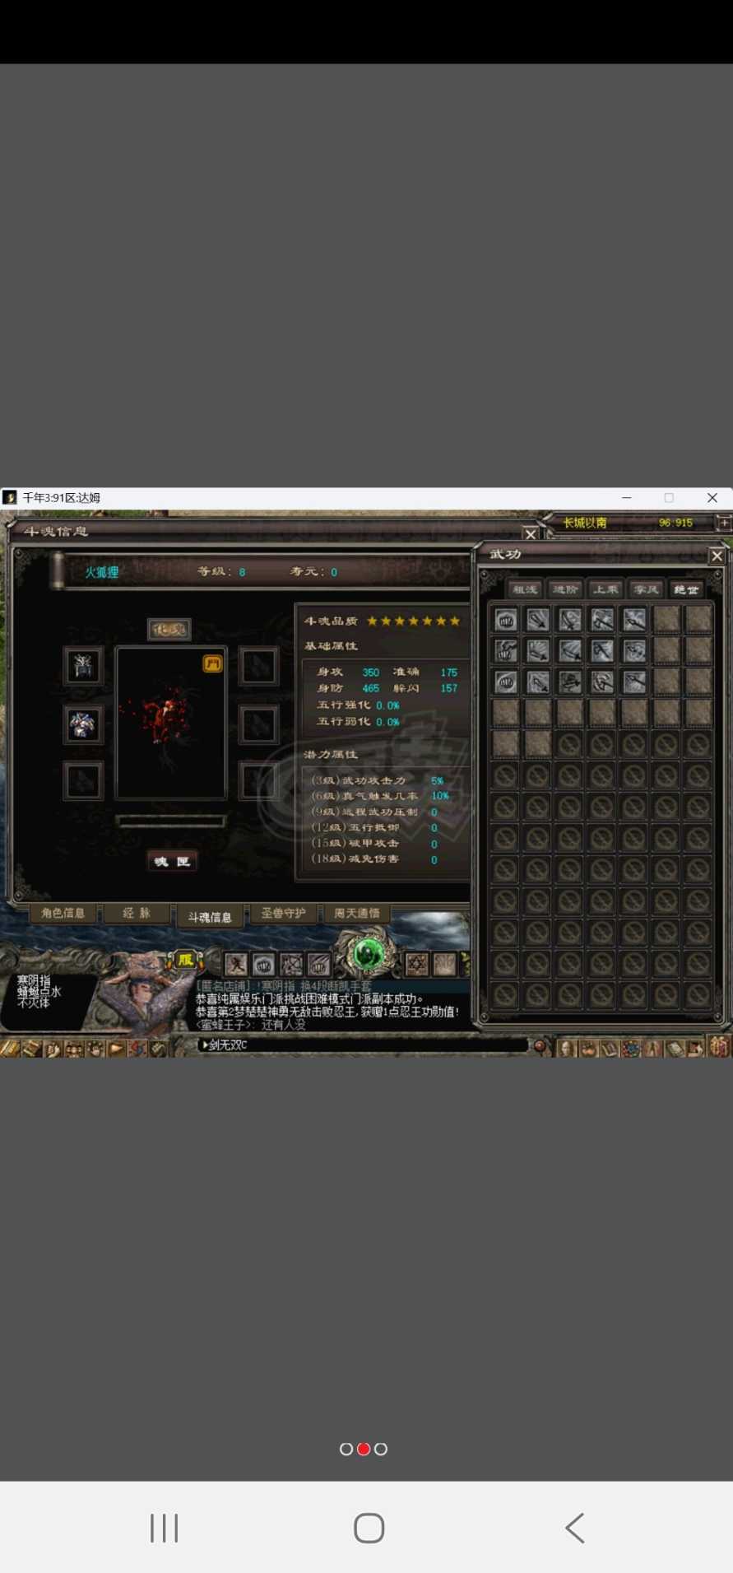Viewport: 733px width, 1573px height.
Task: Click the 火狐狸 soul name
Action: 102,572
